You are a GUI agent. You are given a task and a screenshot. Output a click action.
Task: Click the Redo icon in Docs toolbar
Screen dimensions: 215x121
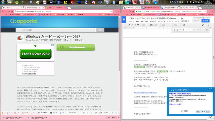pyautogui.click(x=135, y=25)
